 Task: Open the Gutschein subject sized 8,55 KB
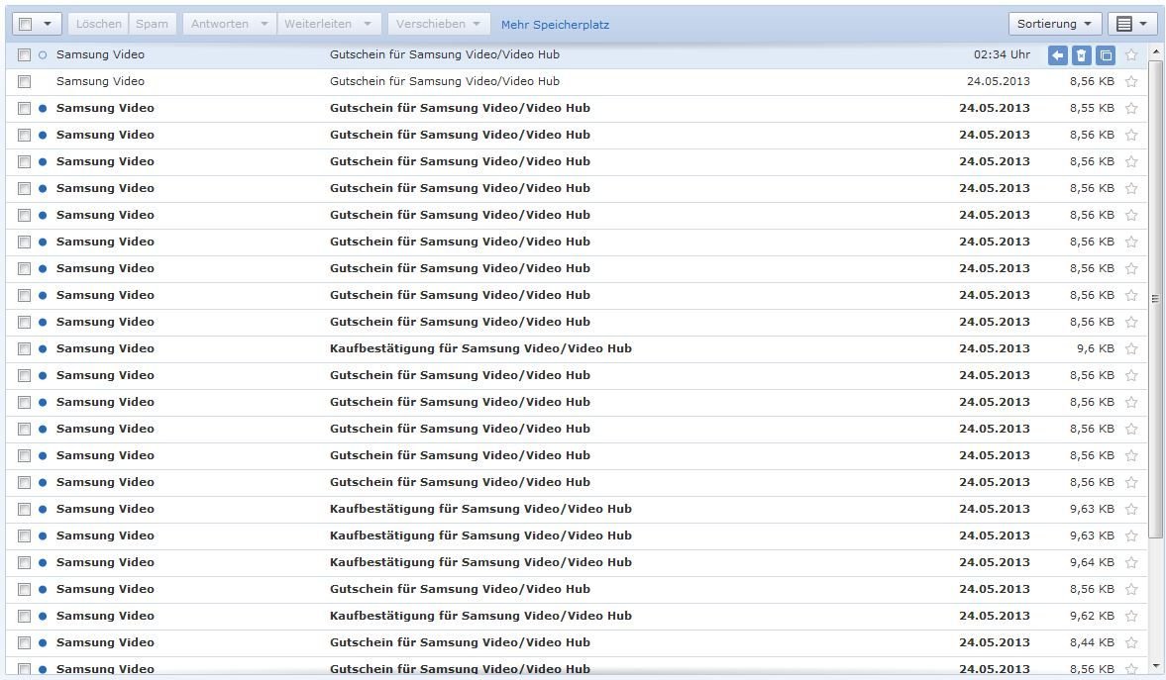[x=461, y=108]
